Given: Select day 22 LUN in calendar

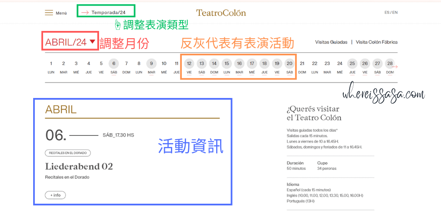Looking at the screenshot, I should coord(315,67).
